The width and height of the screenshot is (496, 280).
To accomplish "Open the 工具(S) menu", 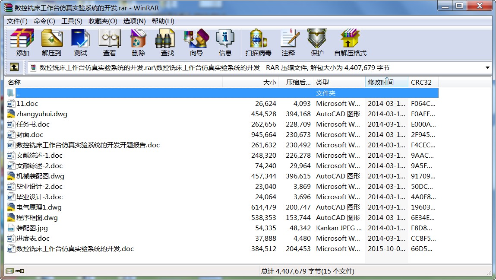I will (x=72, y=21).
